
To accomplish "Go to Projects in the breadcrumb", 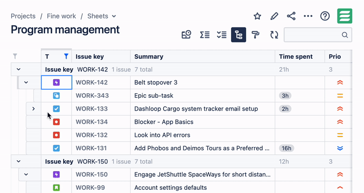I will 23,16.
